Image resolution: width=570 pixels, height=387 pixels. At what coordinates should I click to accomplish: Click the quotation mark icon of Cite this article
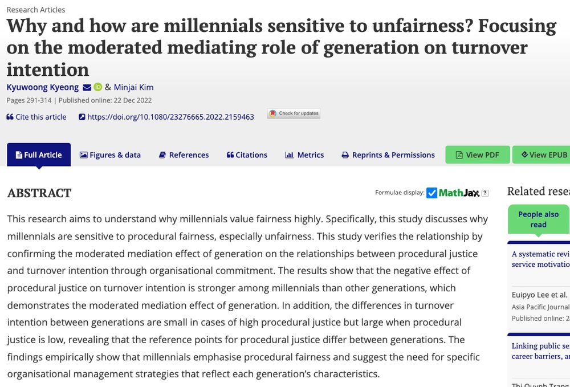10,117
